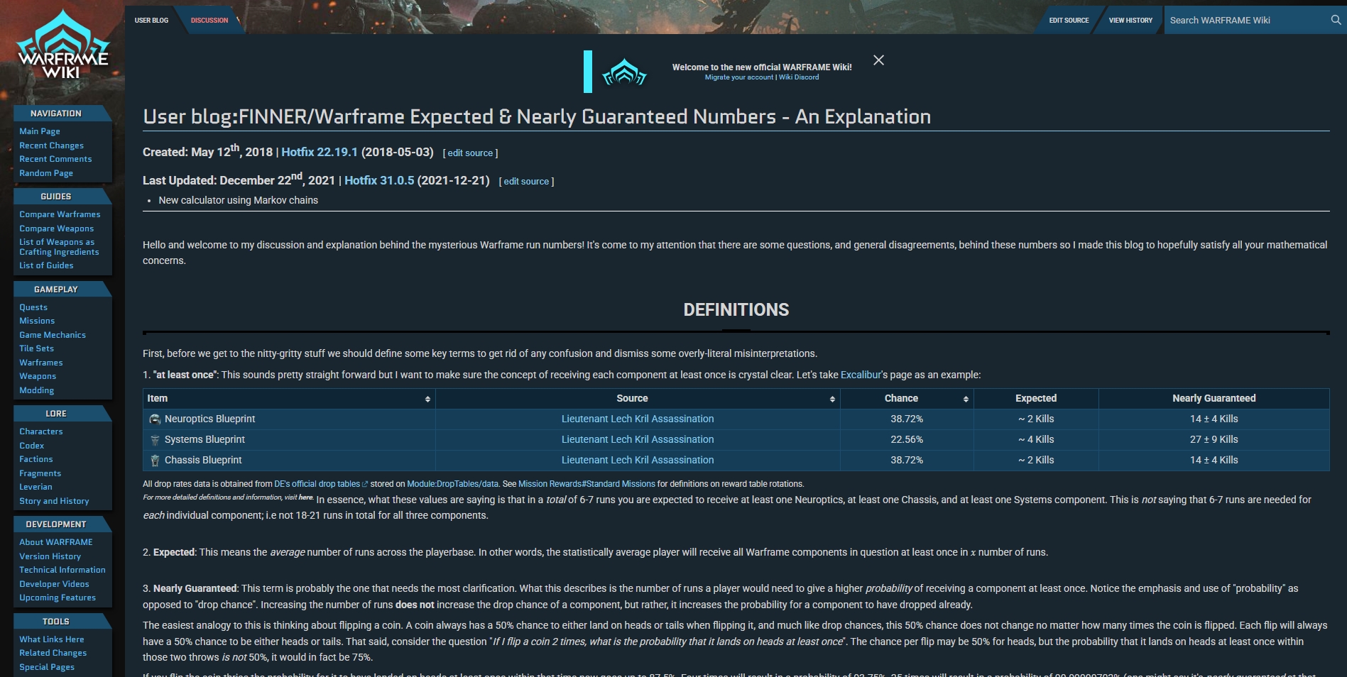Open the Edit Source tab
Screen dimensions: 1347x677
click(x=1069, y=20)
